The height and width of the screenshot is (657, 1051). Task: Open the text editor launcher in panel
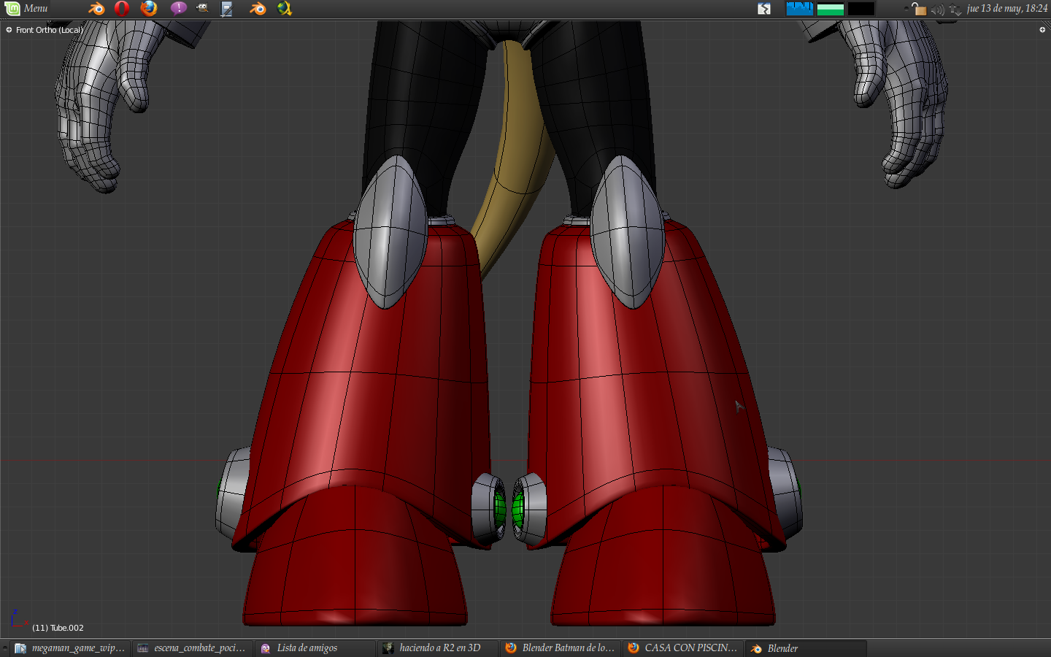click(227, 9)
